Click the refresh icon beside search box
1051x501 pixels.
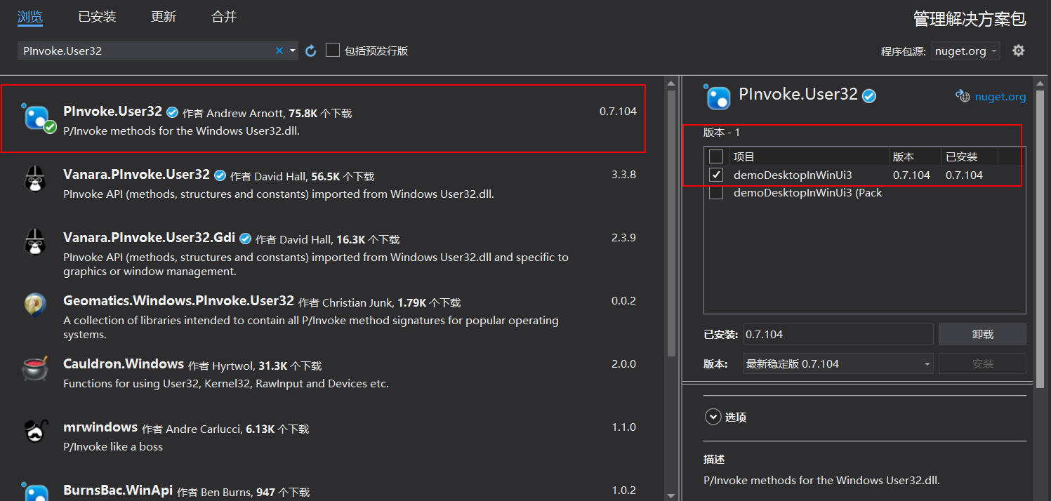[311, 51]
